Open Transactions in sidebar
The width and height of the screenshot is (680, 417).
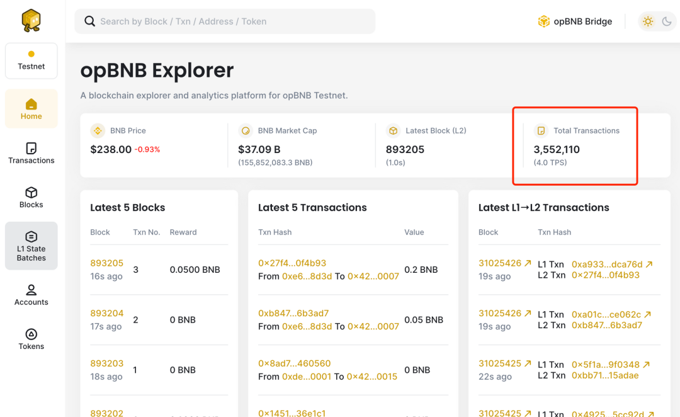[31, 154]
